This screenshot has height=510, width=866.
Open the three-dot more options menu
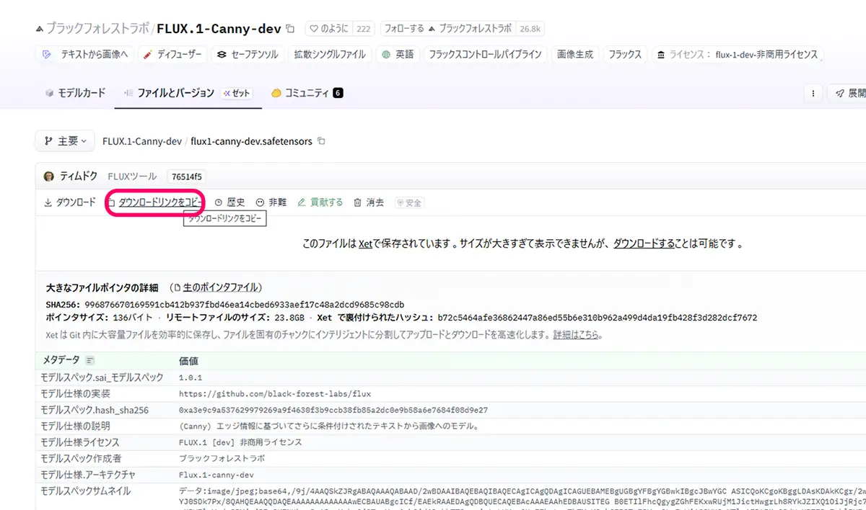(x=814, y=94)
